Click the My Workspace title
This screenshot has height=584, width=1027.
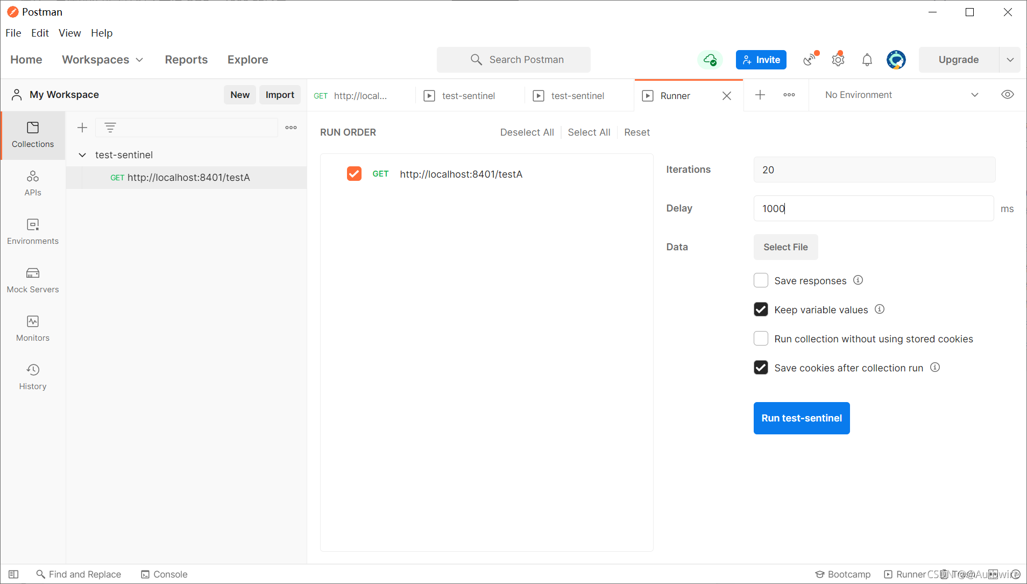coord(64,95)
